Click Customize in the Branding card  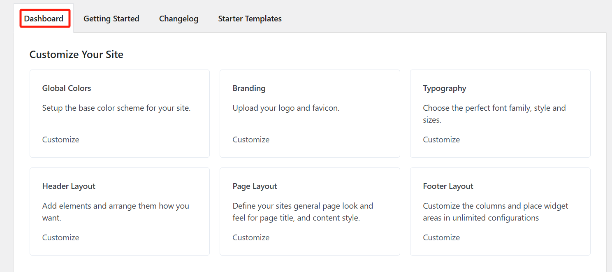point(251,139)
